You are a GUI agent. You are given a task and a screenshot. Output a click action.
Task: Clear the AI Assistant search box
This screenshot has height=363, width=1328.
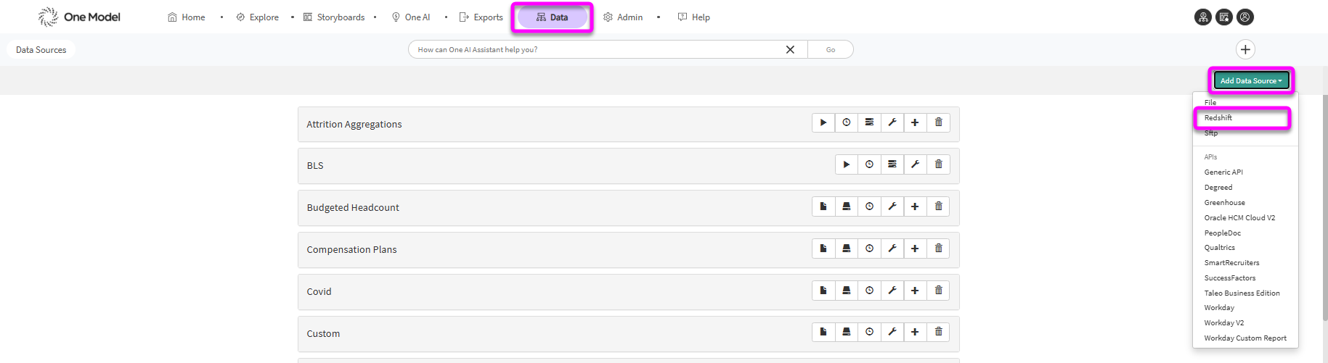point(790,49)
